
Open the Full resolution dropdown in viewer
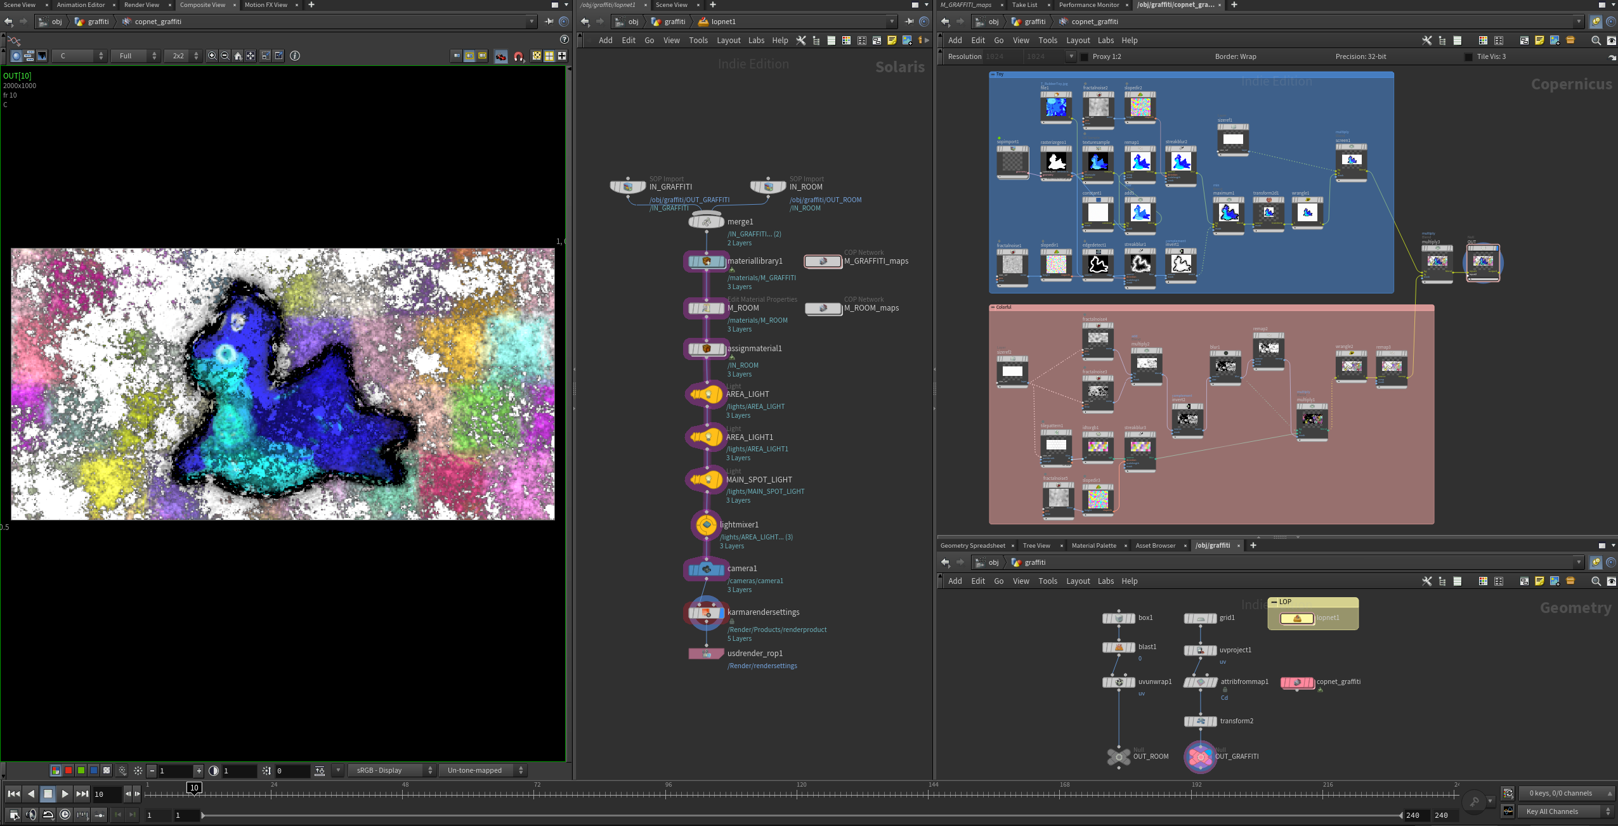tap(134, 56)
